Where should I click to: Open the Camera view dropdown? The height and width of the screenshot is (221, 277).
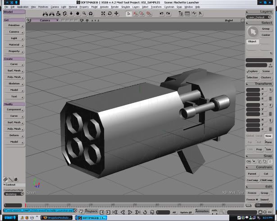point(45,21)
